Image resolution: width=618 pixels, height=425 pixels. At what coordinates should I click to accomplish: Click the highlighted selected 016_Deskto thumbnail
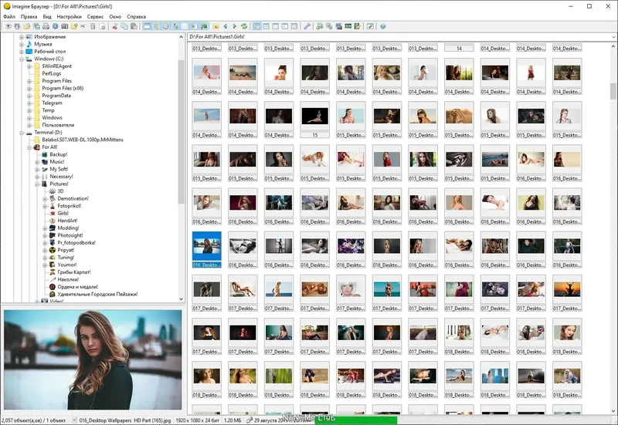click(206, 250)
